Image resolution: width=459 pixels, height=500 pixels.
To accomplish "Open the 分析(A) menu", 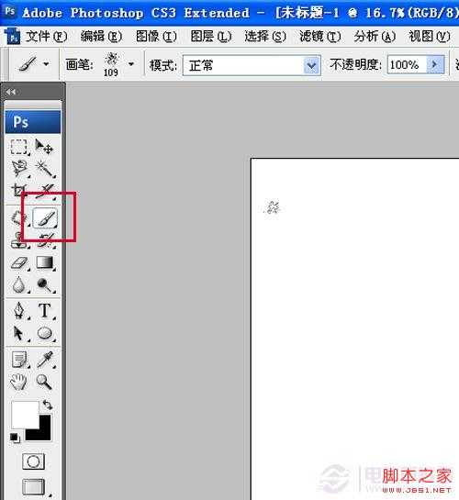I will pos(375,37).
